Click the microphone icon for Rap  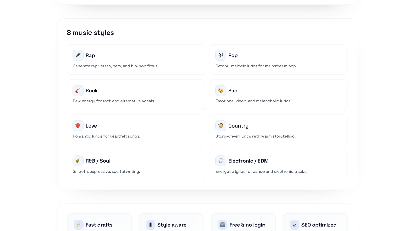(78, 55)
